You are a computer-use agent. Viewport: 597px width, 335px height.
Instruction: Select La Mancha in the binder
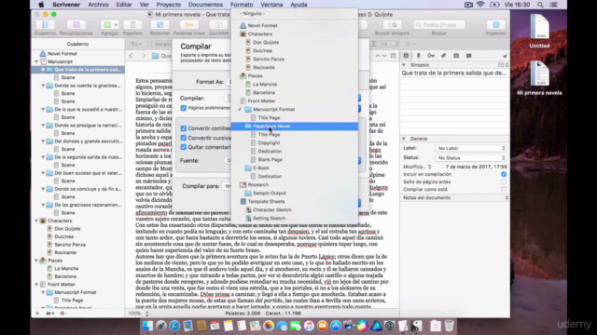pyautogui.click(x=66, y=269)
